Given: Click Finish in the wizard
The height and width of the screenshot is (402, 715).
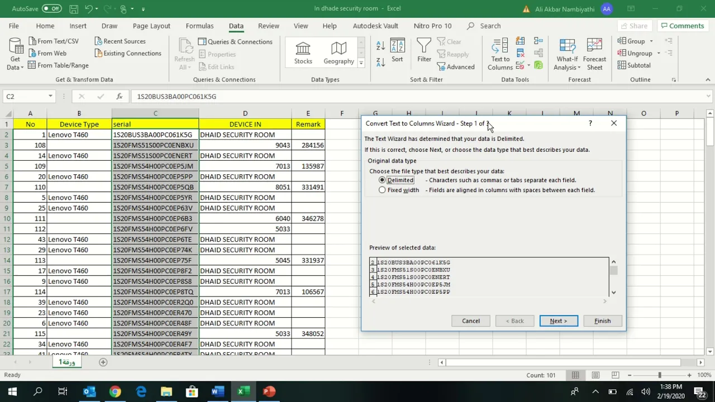Looking at the screenshot, I should 602,321.
